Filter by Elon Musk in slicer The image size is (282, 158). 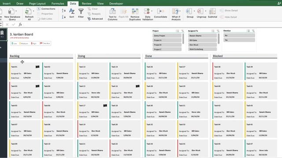[x=203, y=45]
